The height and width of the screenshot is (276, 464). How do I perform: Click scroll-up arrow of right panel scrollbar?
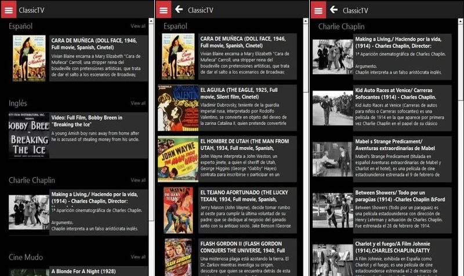[x=461, y=21]
